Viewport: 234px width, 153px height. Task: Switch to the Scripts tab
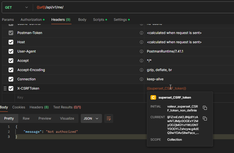click(100, 20)
